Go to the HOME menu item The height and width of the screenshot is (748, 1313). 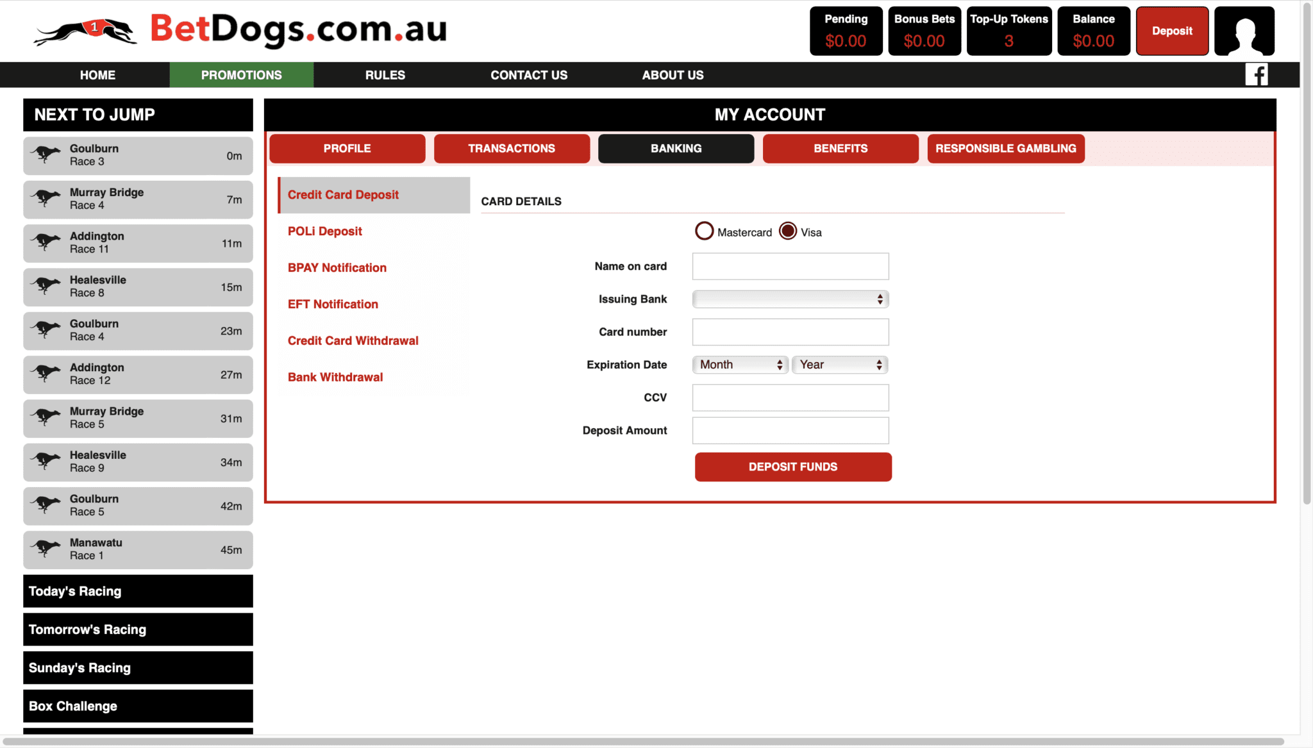pos(97,75)
